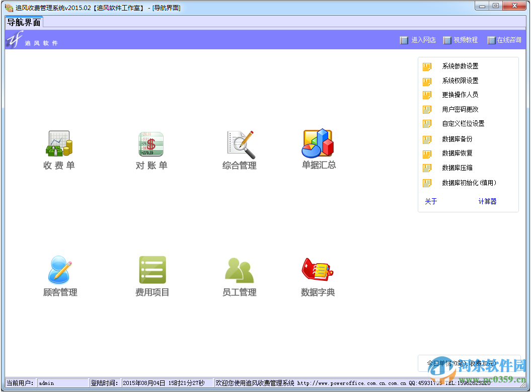Click the 视频教程 text link
The height and width of the screenshot is (392, 531).
coord(466,40)
